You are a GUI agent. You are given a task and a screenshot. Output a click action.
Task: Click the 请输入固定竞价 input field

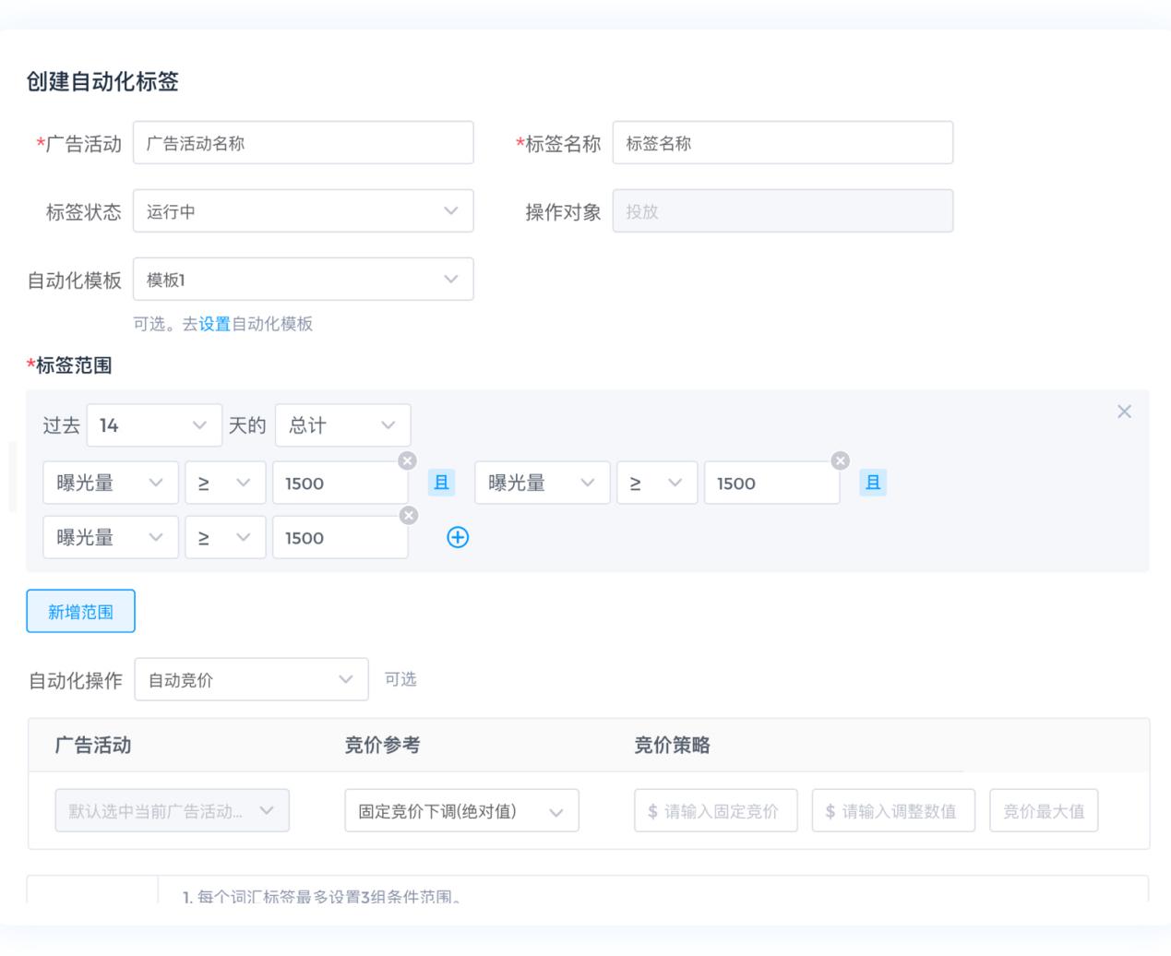click(x=715, y=811)
